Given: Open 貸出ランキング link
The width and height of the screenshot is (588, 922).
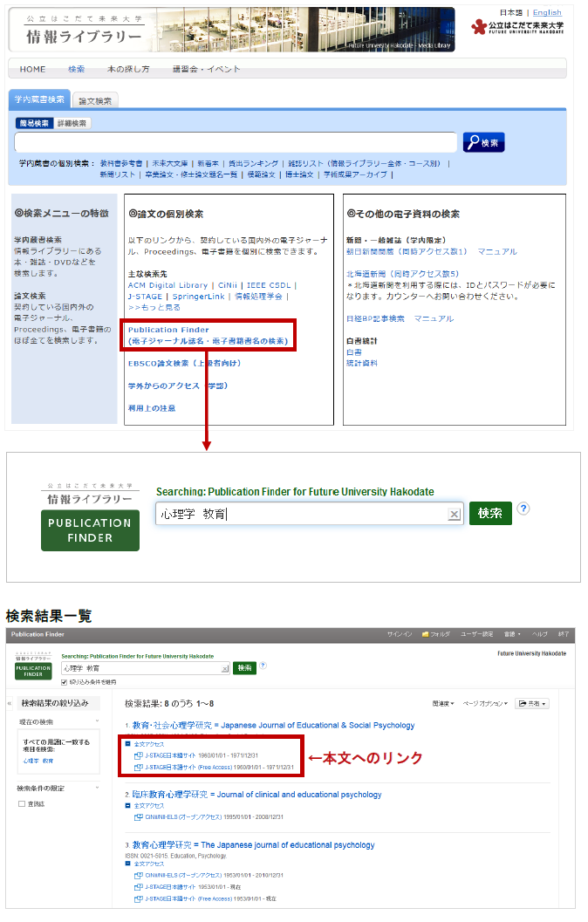Looking at the screenshot, I should (x=253, y=163).
